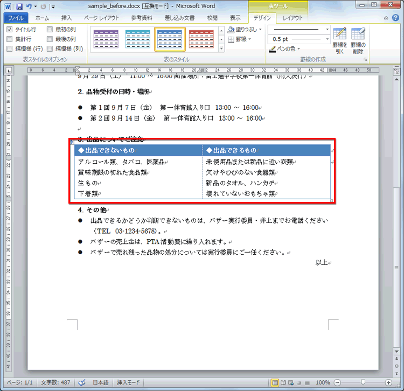The height and width of the screenshot is (391, 404).
Task: Switch to Outline view
Action: click(x=299, y=383)
